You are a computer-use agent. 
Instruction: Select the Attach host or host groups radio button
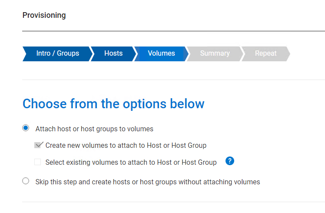click(x=26, y=128)
